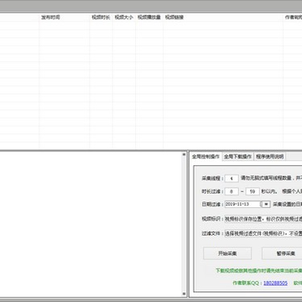Screen dimensions: 302x302
Task: Click the 开始采集 button
Action: click(227, 253)
